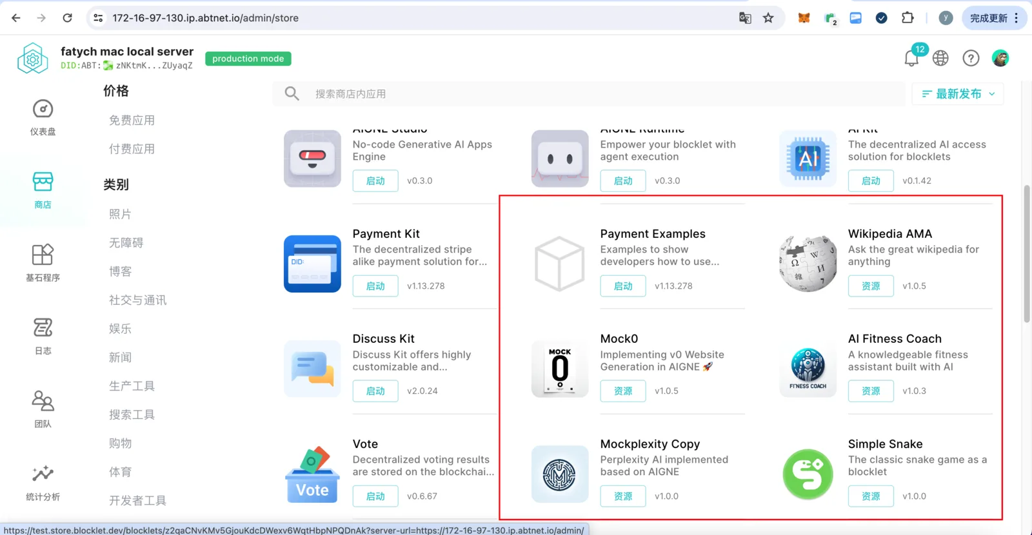Select the 搜索工具 category

(132, 415)
